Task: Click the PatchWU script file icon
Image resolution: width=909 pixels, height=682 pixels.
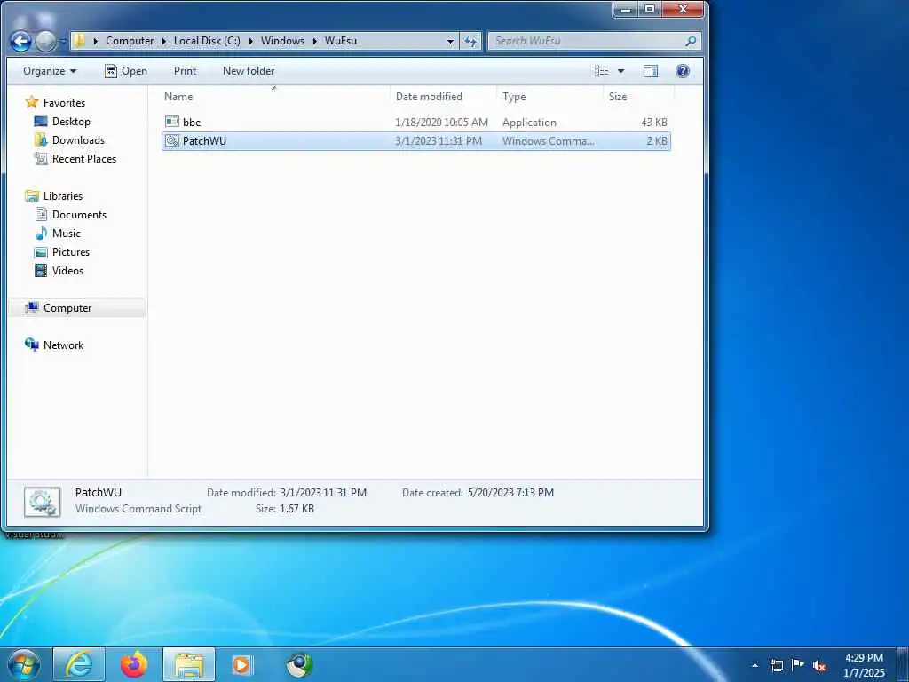Action: coord(172,141)
